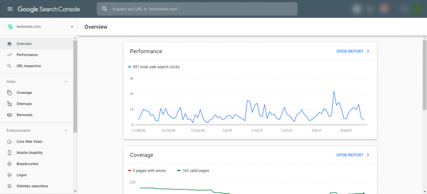Collapse the Enhancements section
Screen dimensions: 427x194
(x=66, y=131)
